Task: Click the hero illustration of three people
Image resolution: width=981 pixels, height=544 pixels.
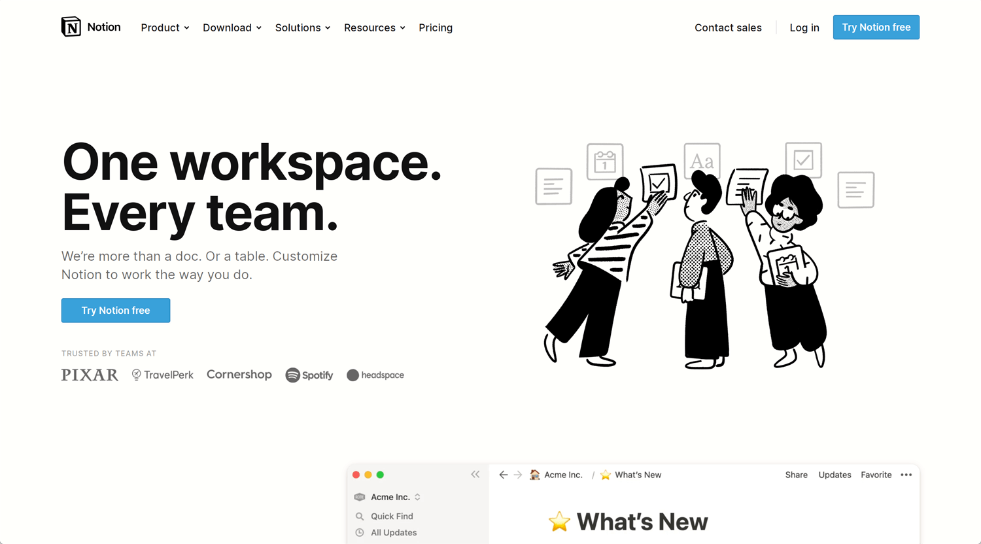Action: (x=705, y=255)
